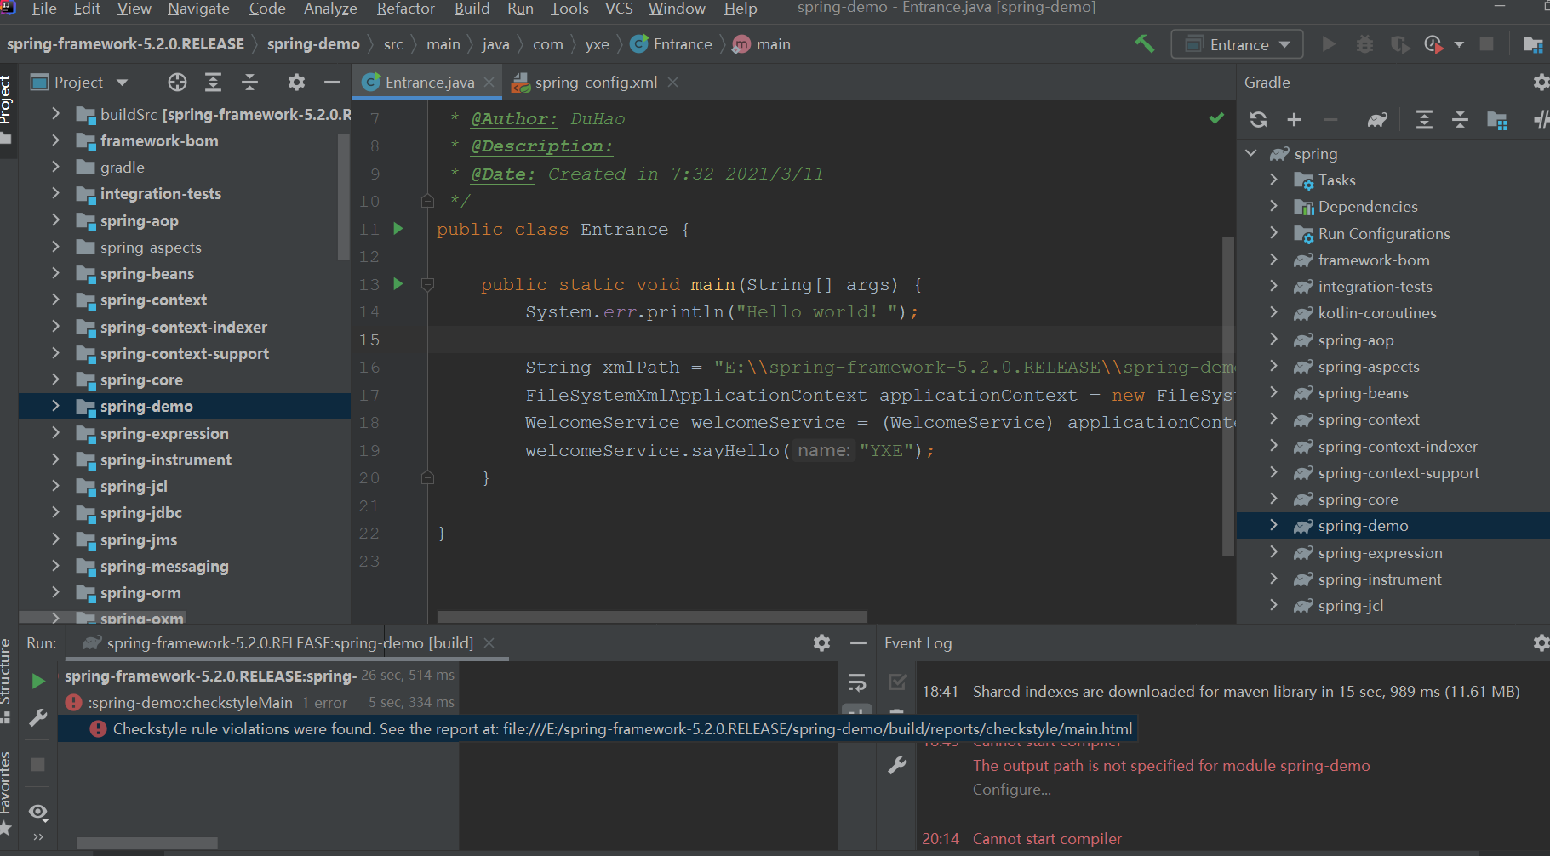Toggle the Favorites side tool window tab

(x=7, y=793)
